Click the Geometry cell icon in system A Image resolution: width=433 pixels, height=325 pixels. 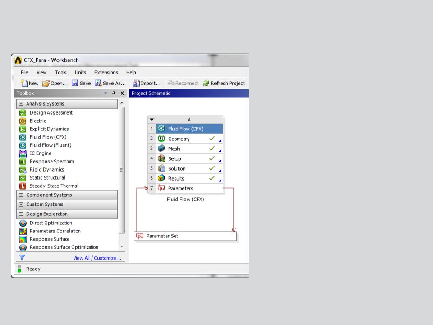point(161,139)
